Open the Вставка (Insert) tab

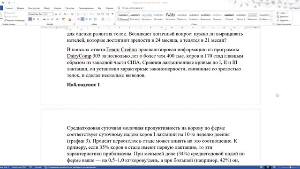[20, 8]
